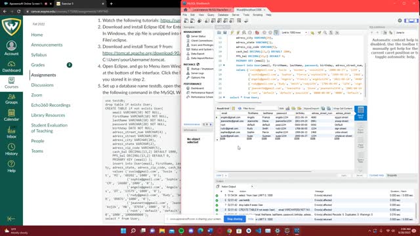Open the Database menu
Image resolution: width=420 pixels, height=236 pixels.
[x=223, y=15]
